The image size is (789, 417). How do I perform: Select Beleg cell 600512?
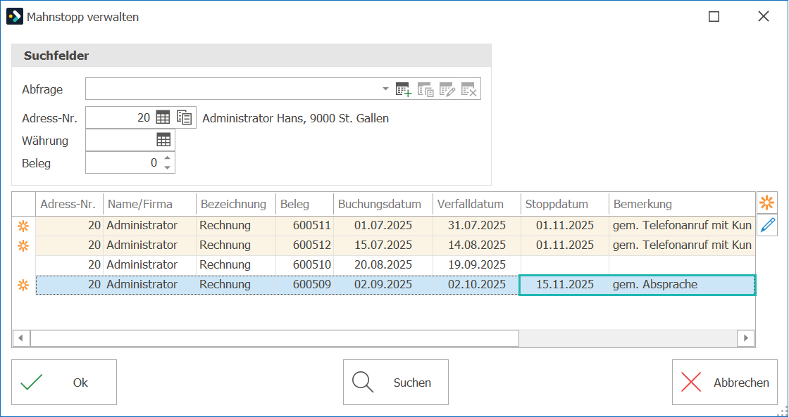[305, 245]
